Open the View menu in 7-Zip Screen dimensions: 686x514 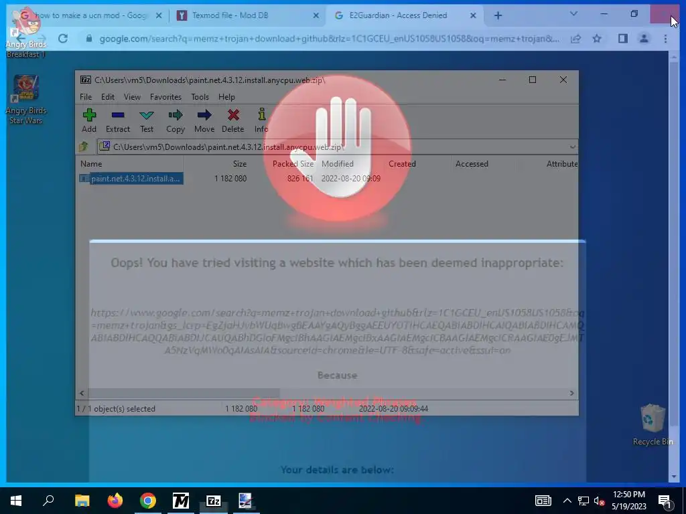point(132,97)
